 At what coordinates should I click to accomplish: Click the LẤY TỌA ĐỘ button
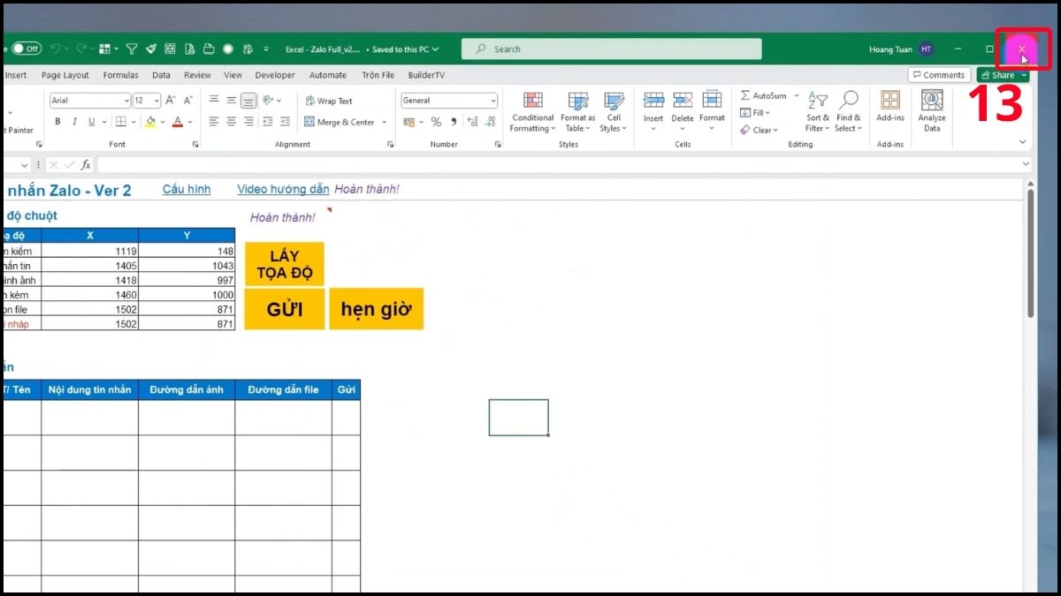coord(285,263)
